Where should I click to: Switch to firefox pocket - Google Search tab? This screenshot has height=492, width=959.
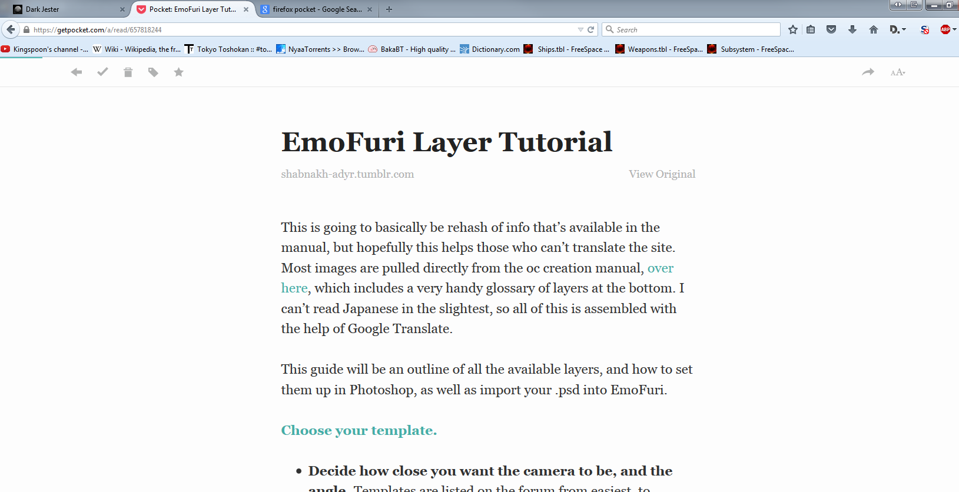pos(317,9)
